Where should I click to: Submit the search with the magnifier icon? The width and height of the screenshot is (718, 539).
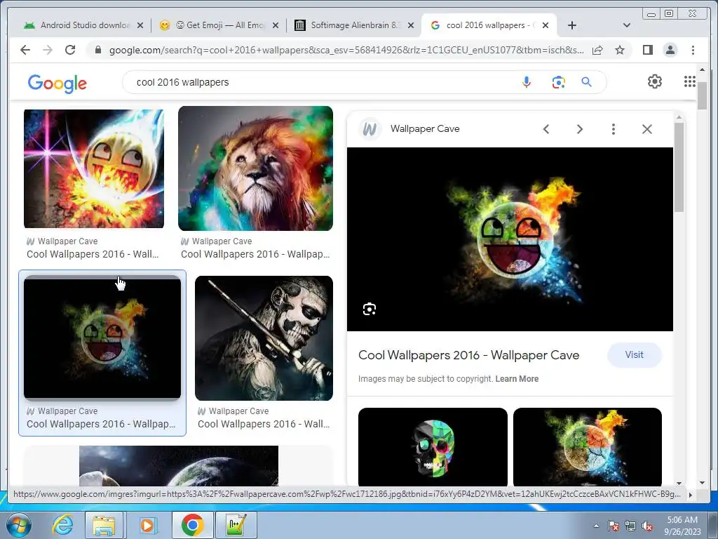(586, 82)
